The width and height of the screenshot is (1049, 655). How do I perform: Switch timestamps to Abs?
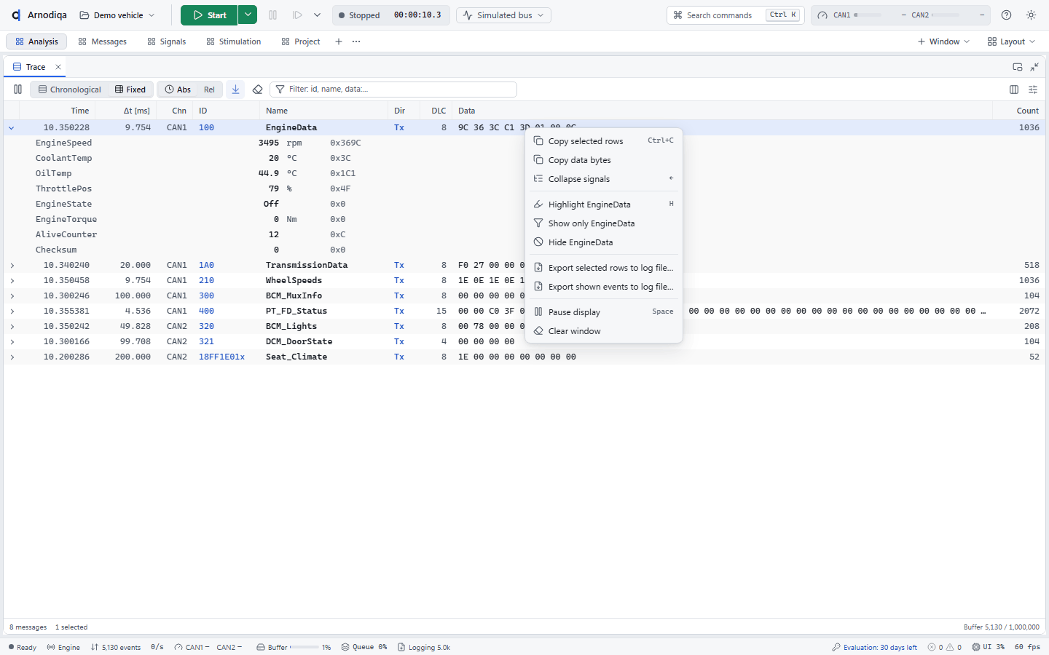pos(178,90)
